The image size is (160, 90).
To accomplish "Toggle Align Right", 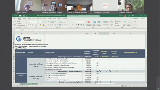I will 53,25.
